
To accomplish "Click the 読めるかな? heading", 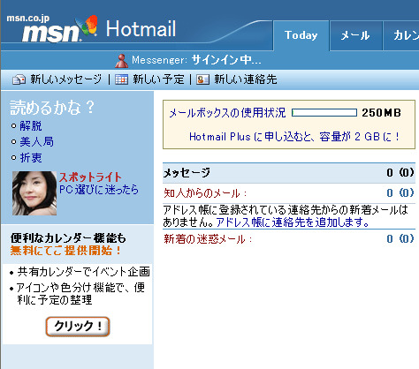I will pyautogui.click(x=52, y=107).
